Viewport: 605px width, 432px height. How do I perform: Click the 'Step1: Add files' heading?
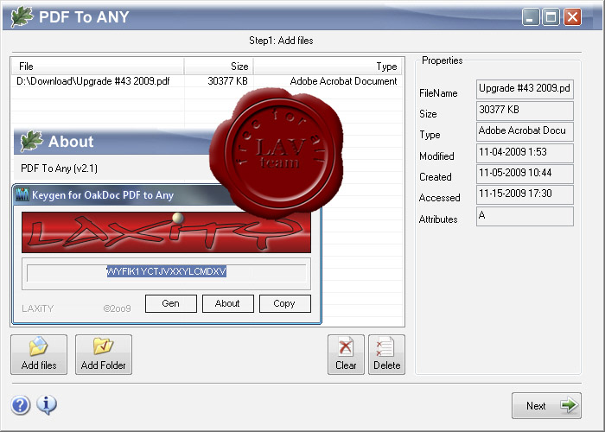click(x=281, y=41)
